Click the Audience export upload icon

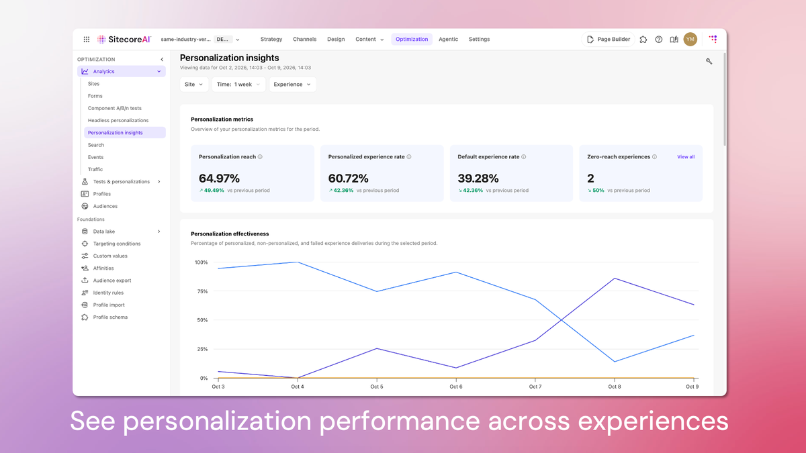[x=85, y=281]
